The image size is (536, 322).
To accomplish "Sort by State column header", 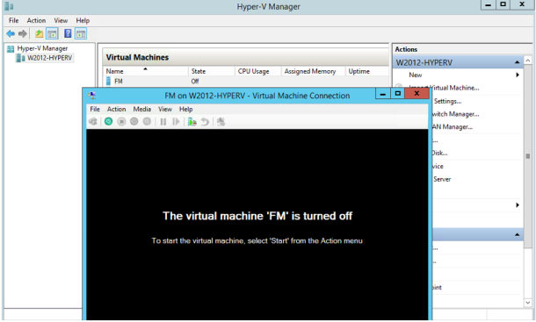I will [211, 71].
